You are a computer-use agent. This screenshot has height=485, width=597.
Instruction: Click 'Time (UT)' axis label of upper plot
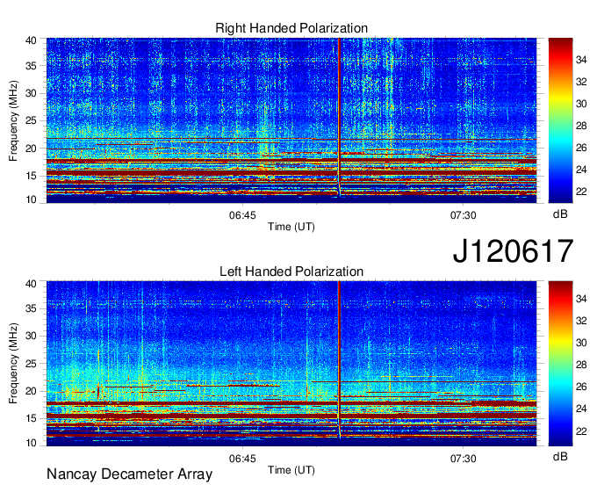pyautogui.click(x=291, y=227)
